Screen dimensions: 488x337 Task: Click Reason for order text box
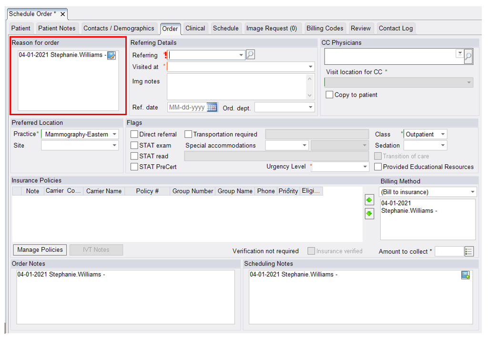[x=68, y=81]
